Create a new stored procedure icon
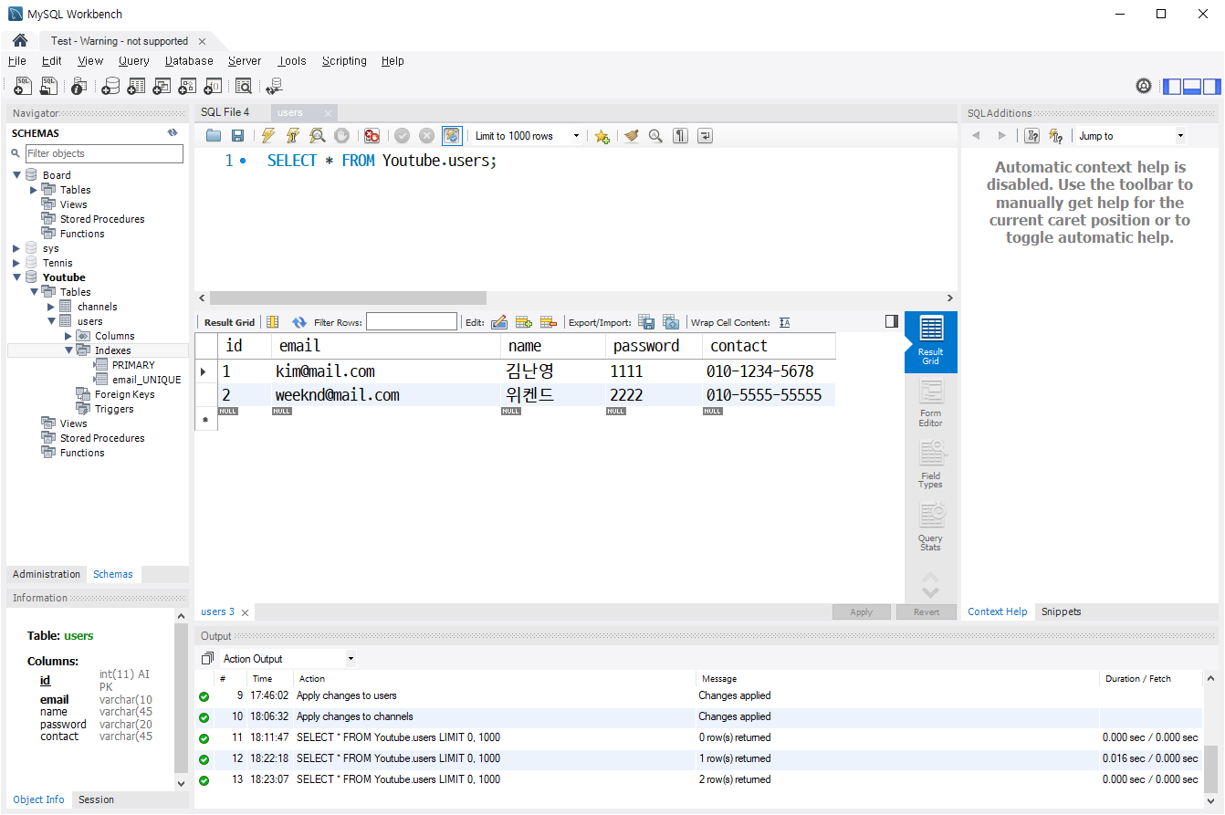Image resolution: width=1225 pixels, height=815 pixels. [x=187, y=86]
